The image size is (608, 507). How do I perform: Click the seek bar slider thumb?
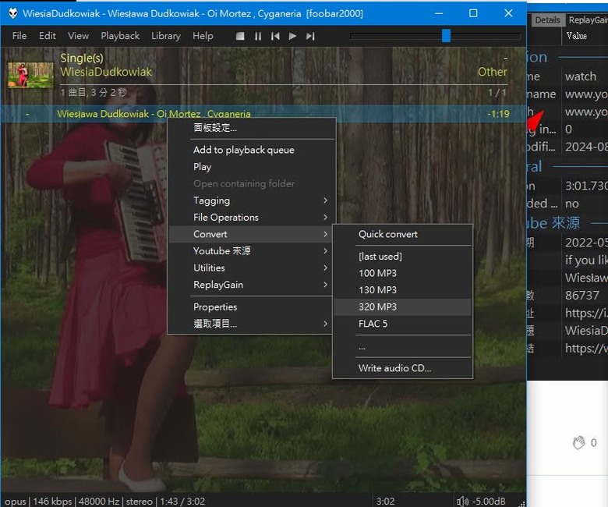pyautogui.click(x=447, y=36)
